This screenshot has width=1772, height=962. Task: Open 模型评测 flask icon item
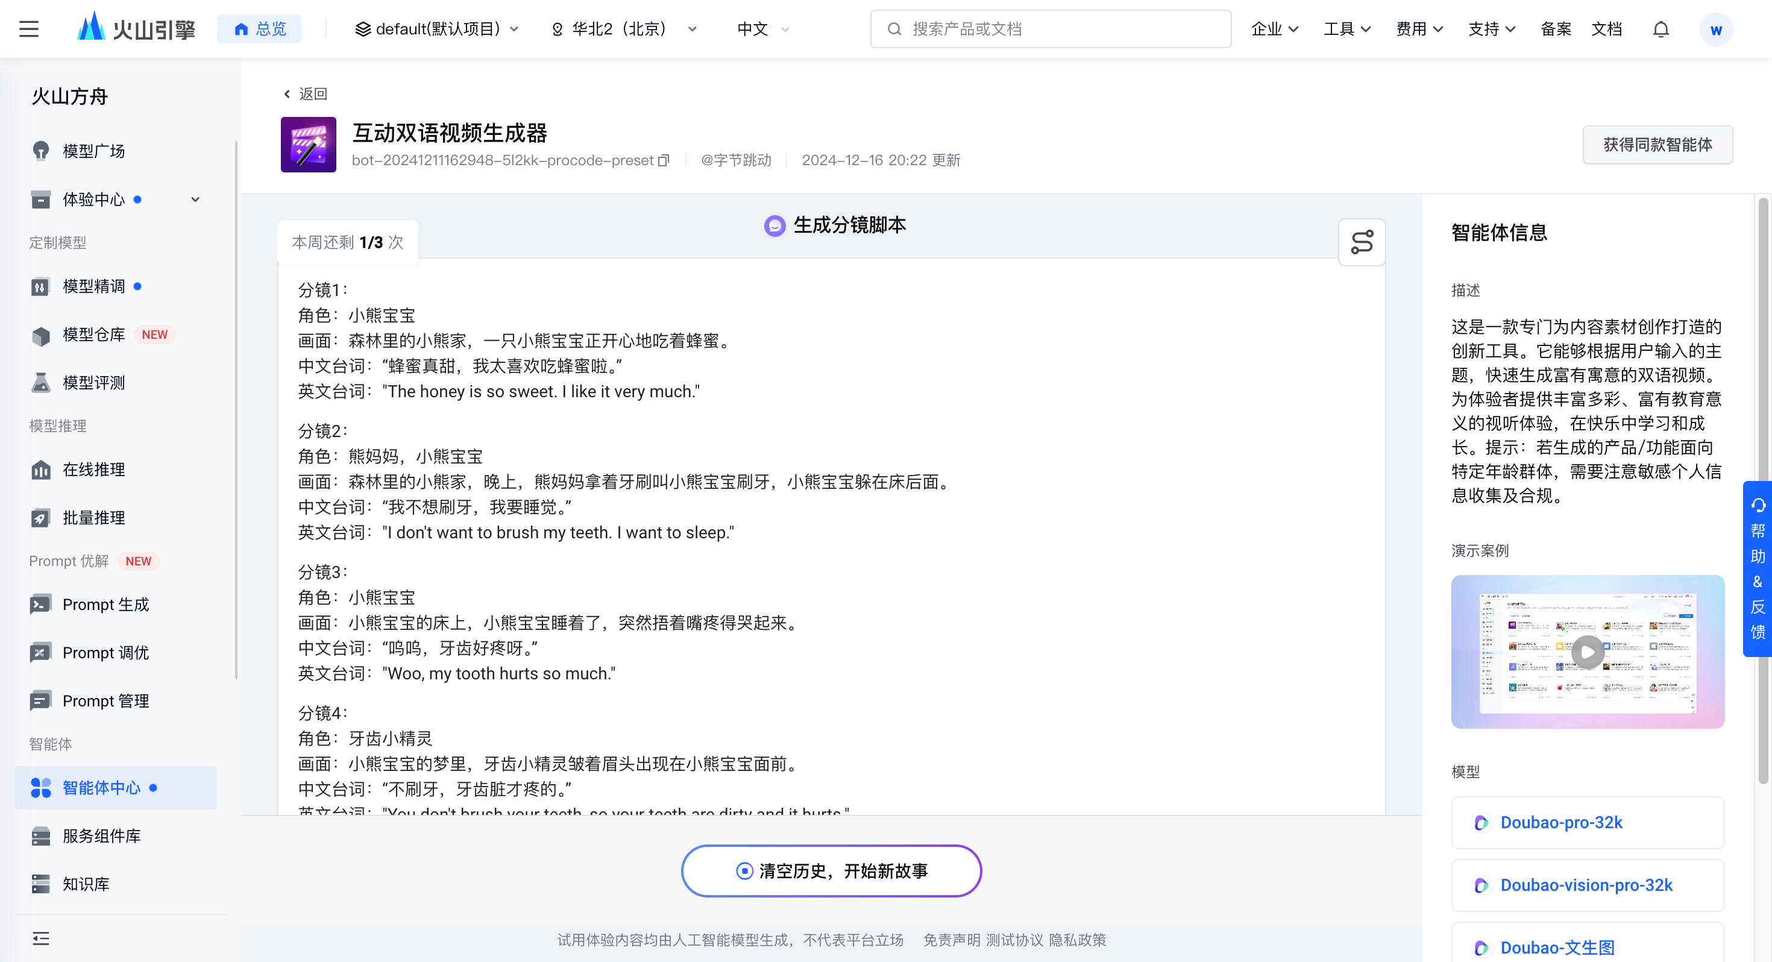click(93, 383)
